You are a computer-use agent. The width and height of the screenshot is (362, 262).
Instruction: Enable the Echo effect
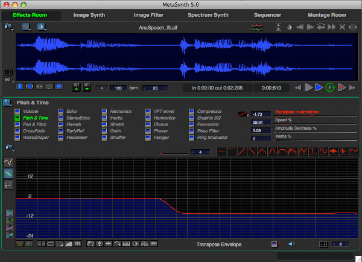61,112
